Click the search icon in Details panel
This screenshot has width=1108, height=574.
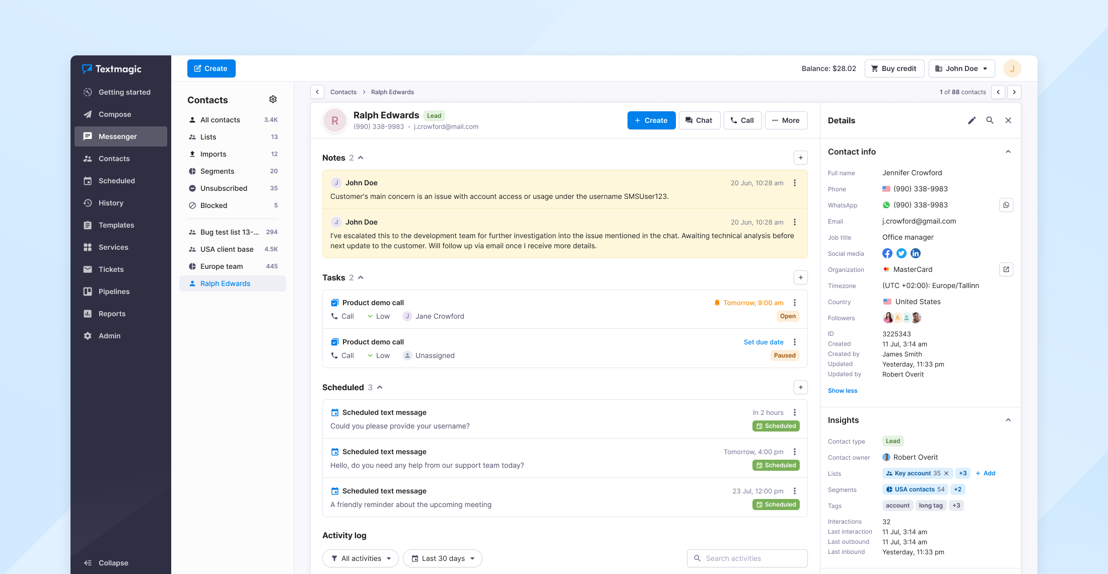(990, 120)
